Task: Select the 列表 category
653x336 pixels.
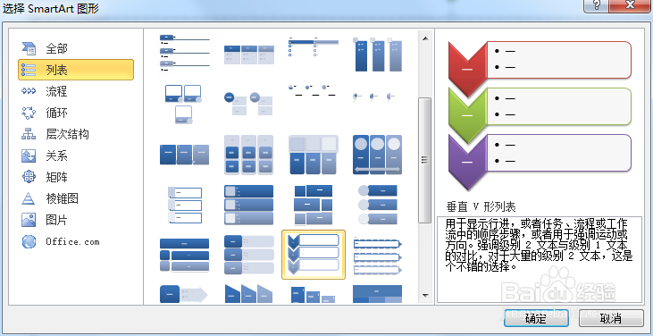Action: 76,70
